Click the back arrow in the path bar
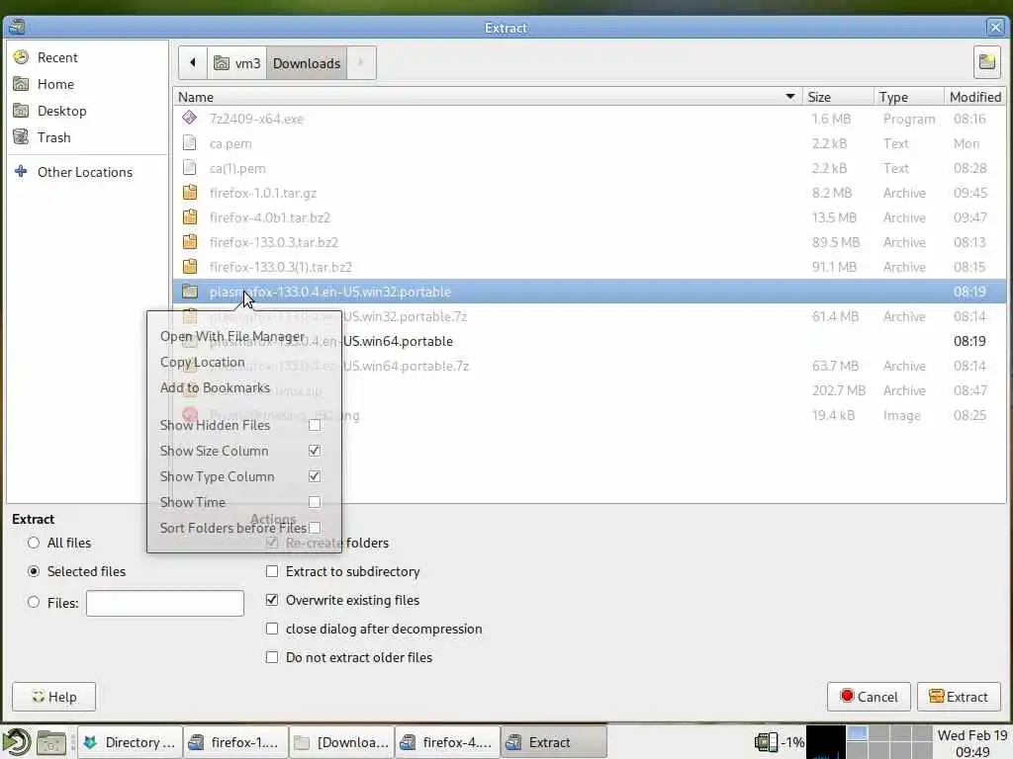 point(193,63)
